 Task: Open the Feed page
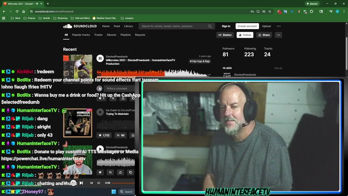pos(117,26)
